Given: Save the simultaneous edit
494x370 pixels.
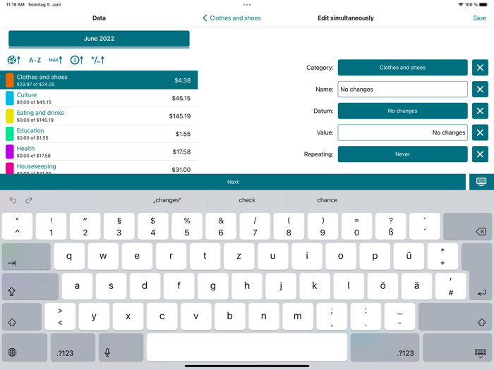Looking at the screenshot, I should 479,18.
